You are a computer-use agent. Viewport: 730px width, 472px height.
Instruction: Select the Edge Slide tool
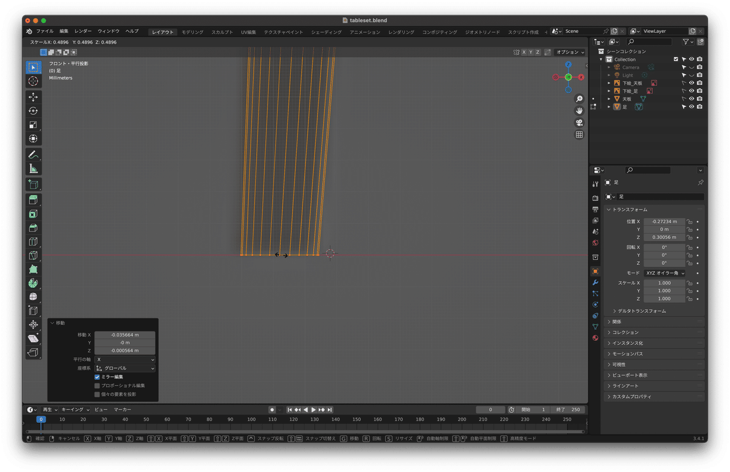[x=33, y=311]
